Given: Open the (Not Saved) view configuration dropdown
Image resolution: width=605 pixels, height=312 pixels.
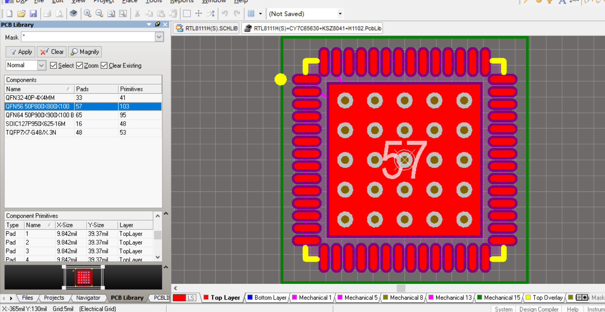Looking at the screenshot, I should [340, 14].
